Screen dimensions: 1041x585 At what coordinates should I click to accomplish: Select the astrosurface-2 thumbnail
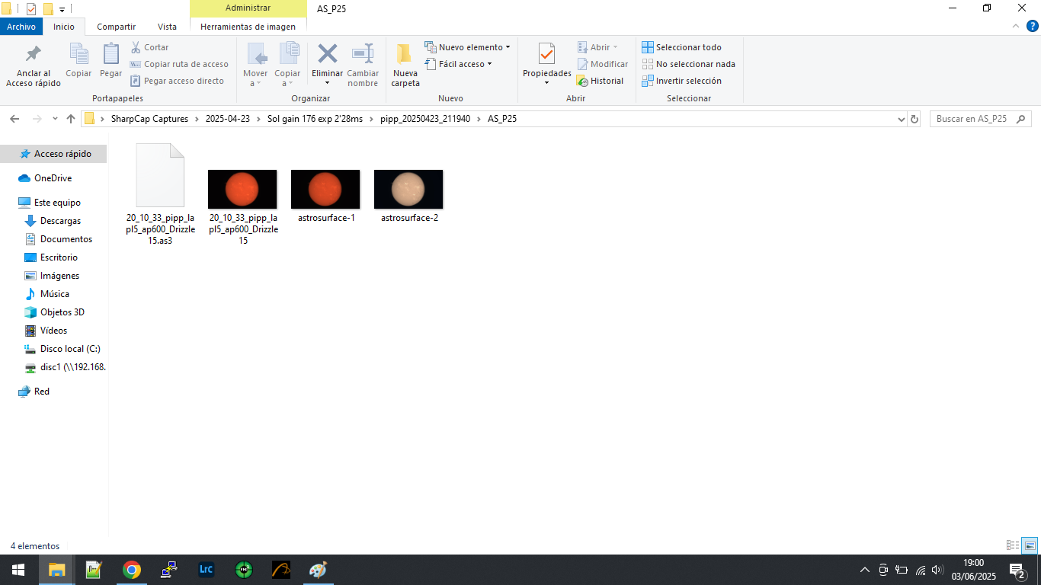tap(408, 189)
